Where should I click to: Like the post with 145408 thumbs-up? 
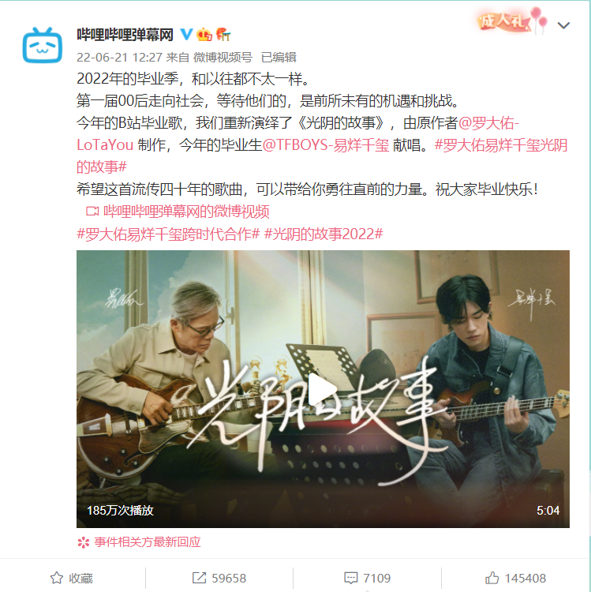click(x=515, y=578)
